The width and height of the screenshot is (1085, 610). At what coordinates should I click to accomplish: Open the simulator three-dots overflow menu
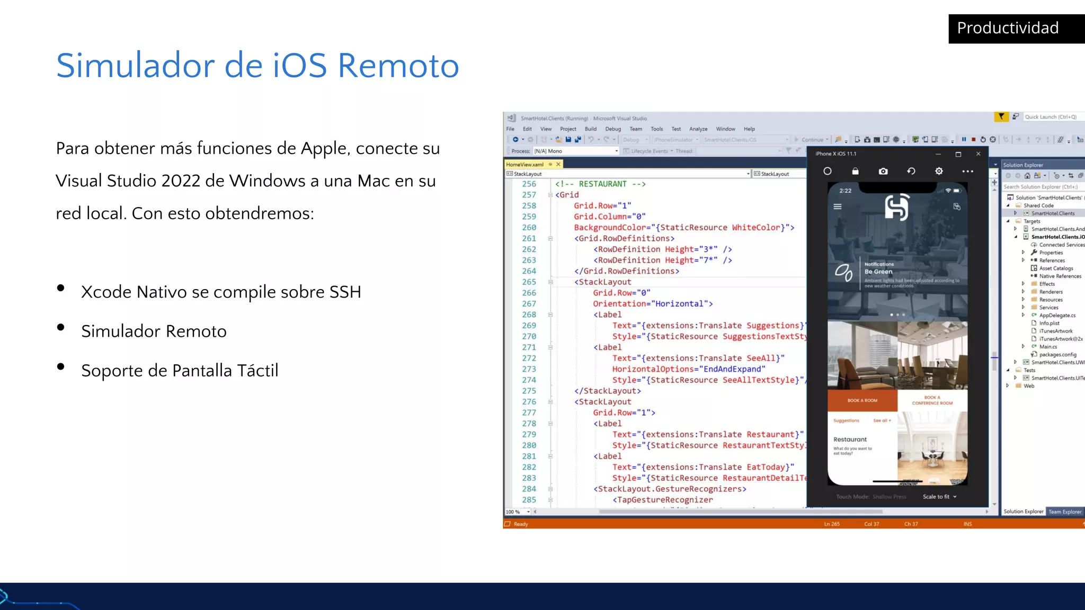pyautogui.click(x=967, y=171)
